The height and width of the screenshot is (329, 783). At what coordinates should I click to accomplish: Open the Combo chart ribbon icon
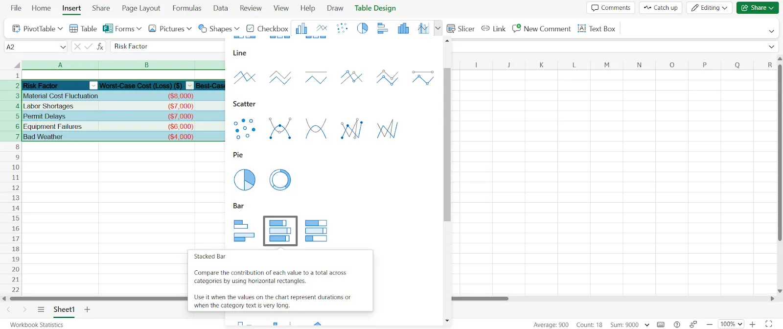point(423,28)
